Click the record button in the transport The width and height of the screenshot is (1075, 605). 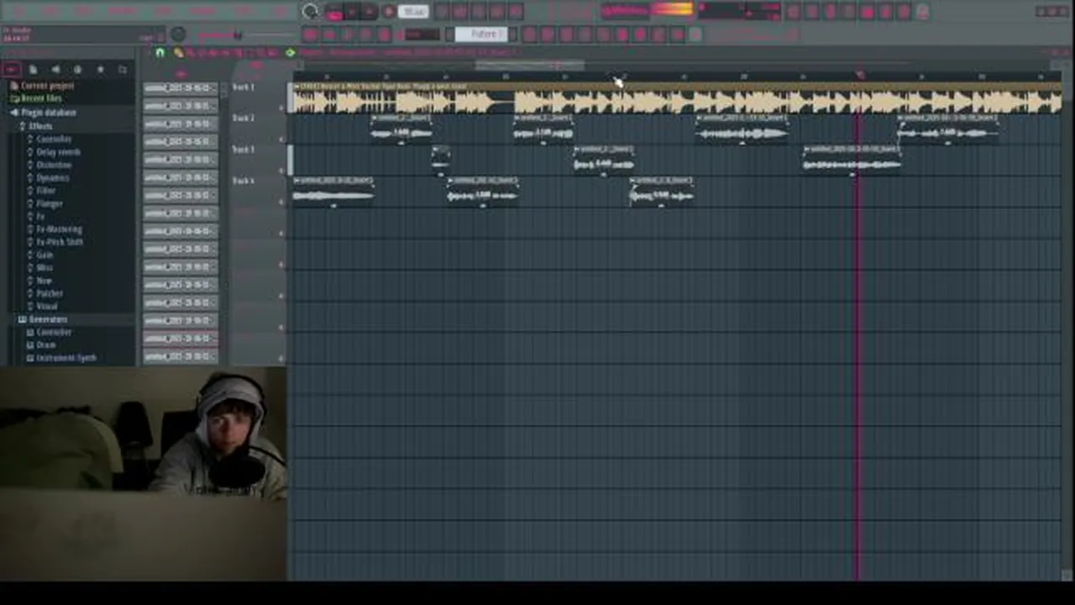(x=389, y=12)
